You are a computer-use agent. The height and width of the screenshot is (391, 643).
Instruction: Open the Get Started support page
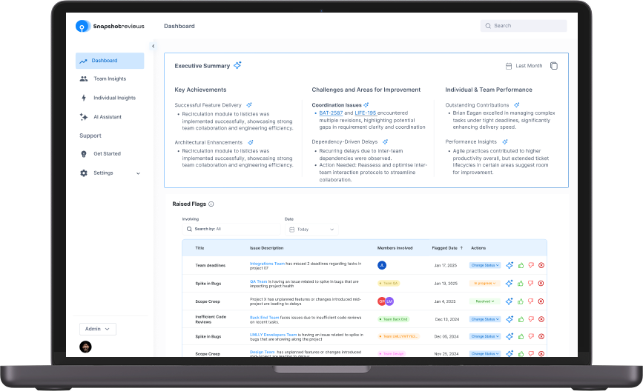pos(100,154)
